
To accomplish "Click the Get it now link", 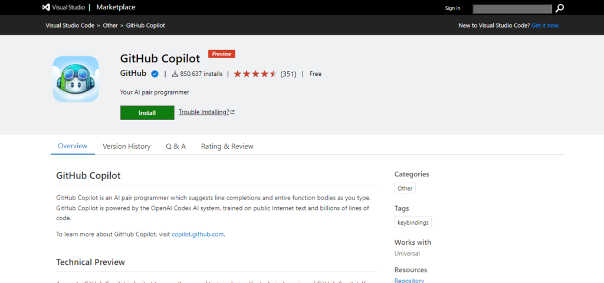I will click(x=545, y=26).
